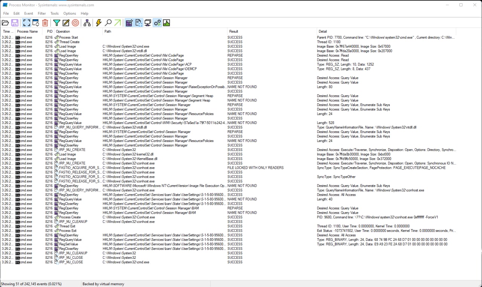The image size is (482, 287).
Task: Select the Process Start event row
Action: pyautogui.click(x=228, y=38)
